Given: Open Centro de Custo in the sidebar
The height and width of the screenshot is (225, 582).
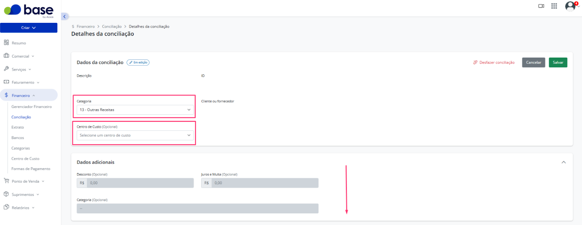Looking at the screenshot, I should [x=25, y=159].
